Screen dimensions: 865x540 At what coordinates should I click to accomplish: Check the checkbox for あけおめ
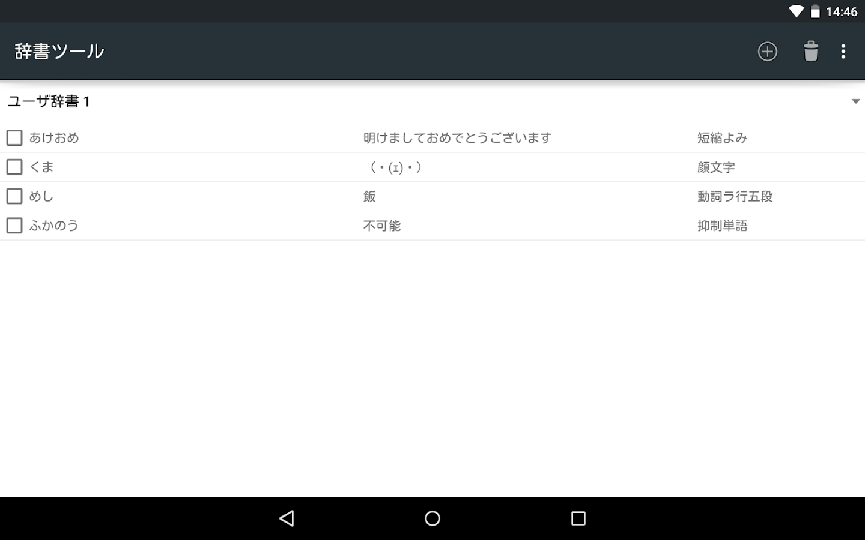click(14, 137)
